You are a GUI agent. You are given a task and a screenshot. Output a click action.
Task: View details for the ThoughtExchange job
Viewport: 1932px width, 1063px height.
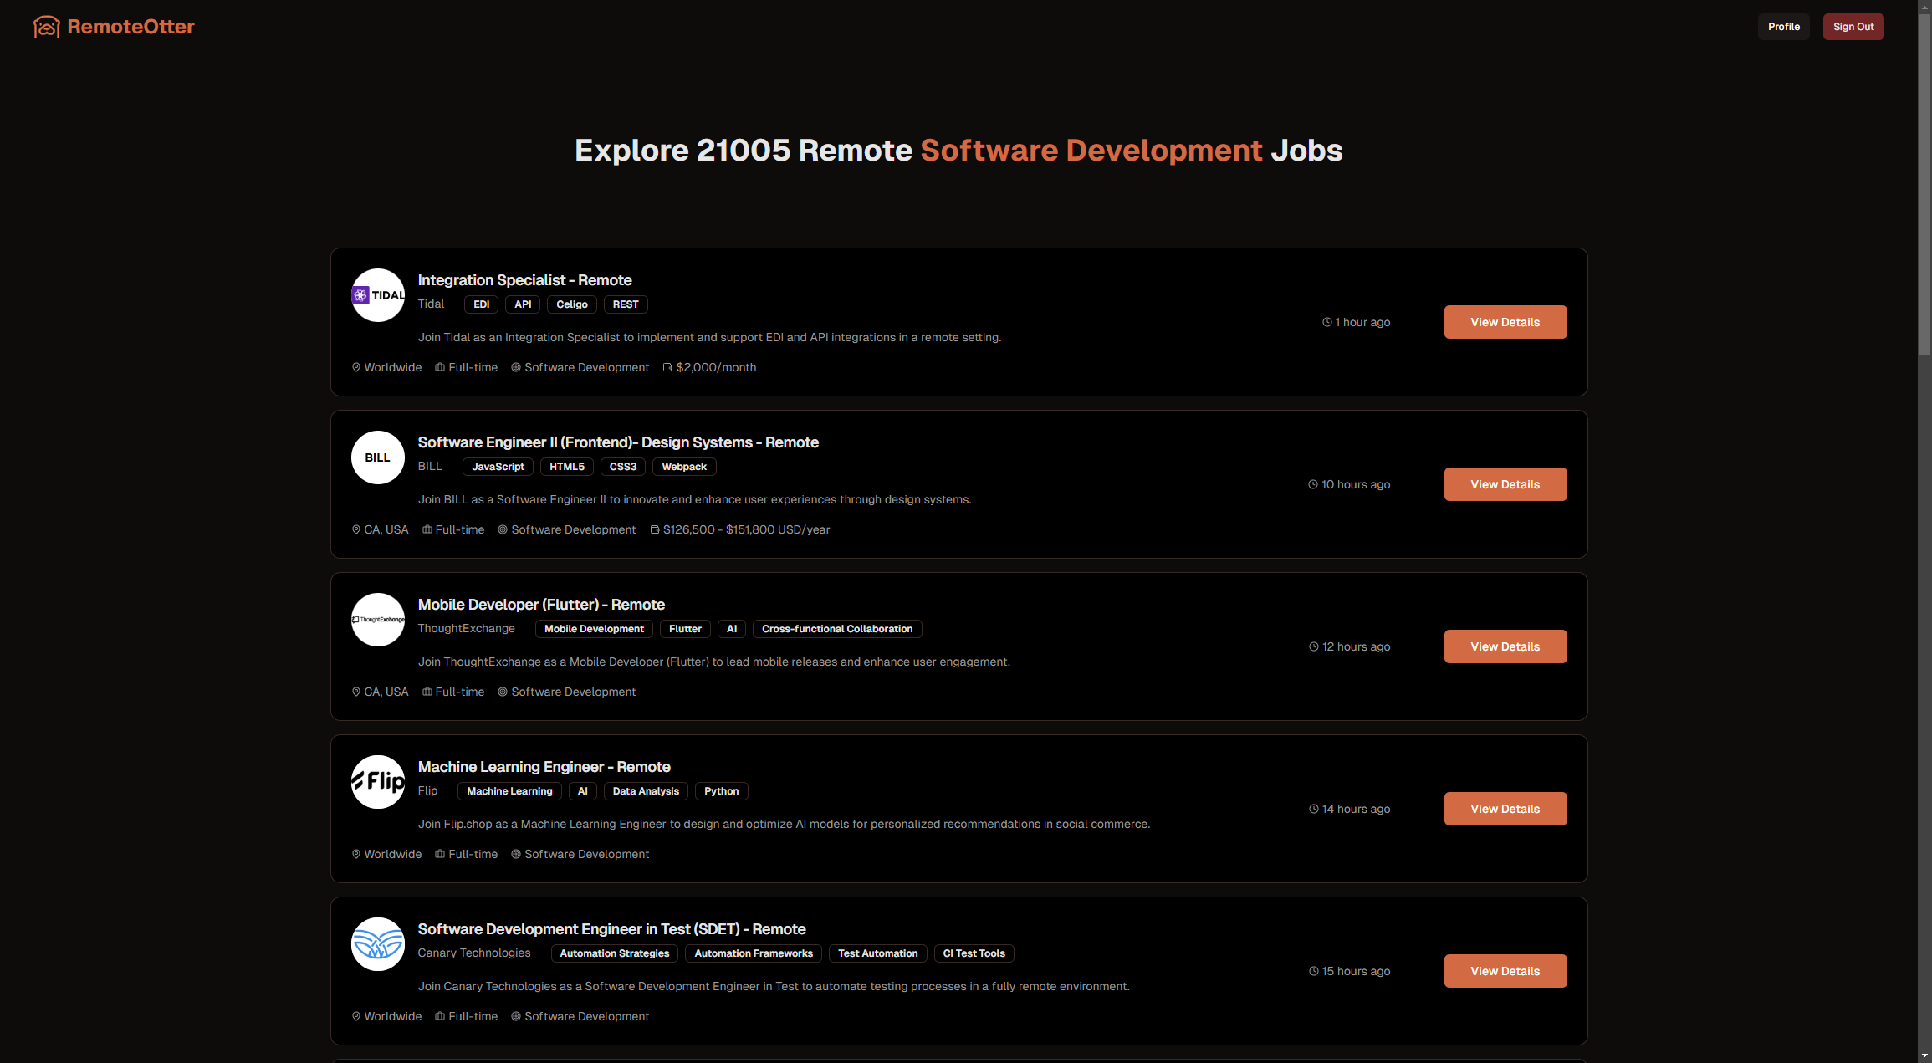(1505, 646)
